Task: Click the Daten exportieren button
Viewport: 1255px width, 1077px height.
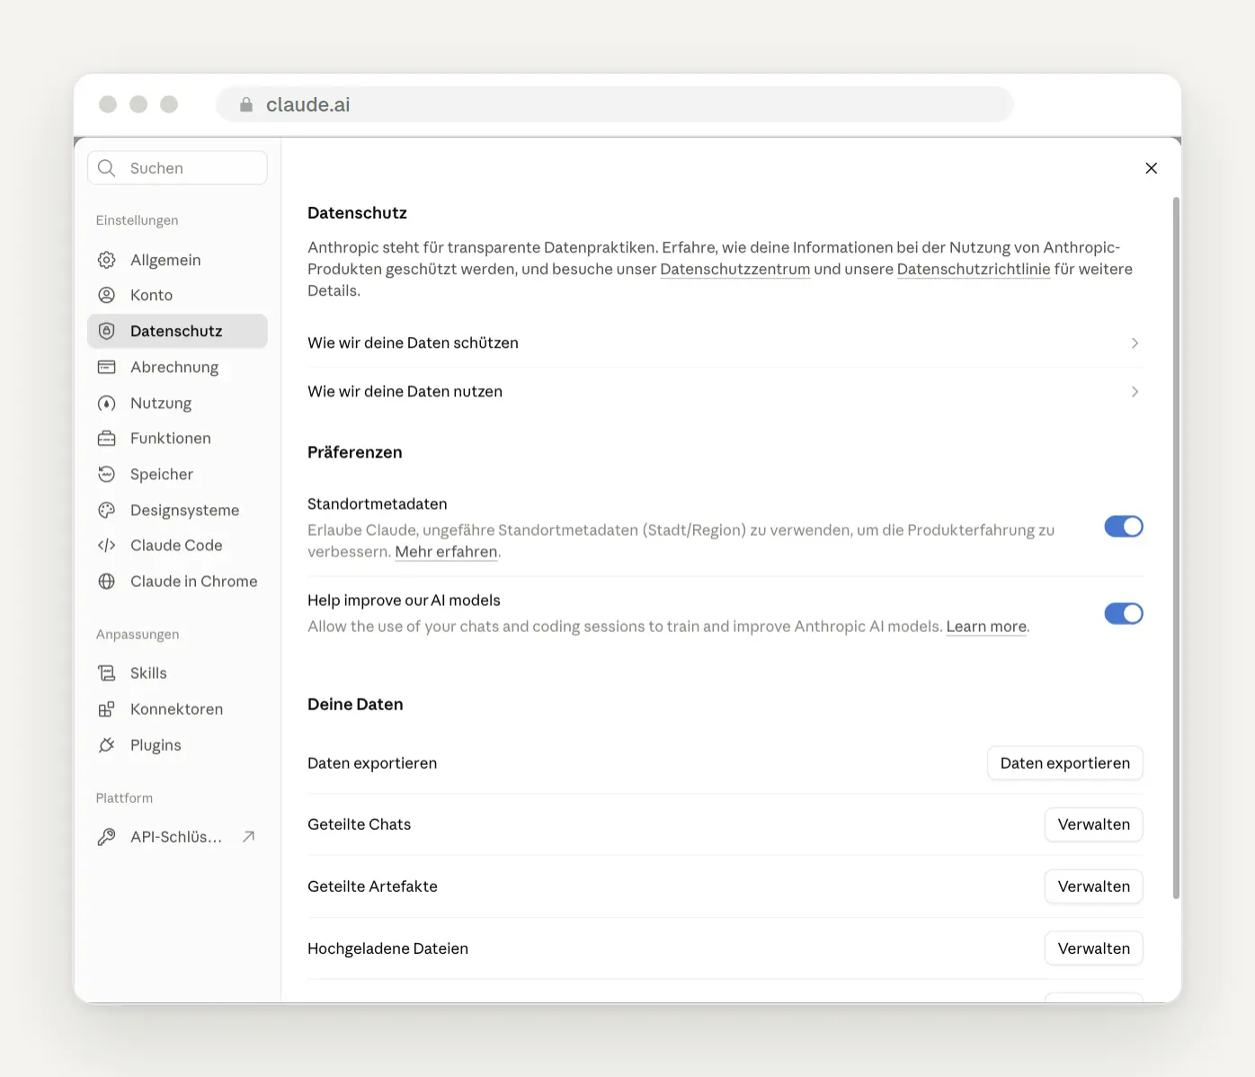Action: (1065, 762)
